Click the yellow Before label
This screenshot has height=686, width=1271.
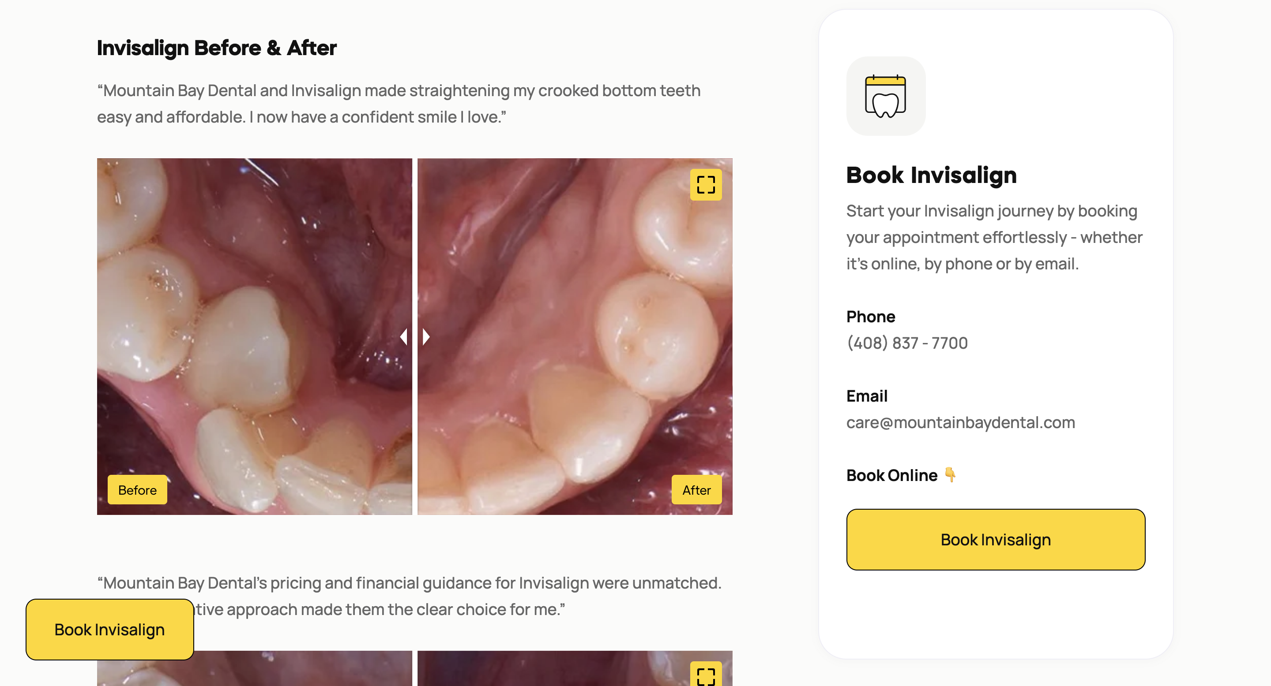[137, 490]
